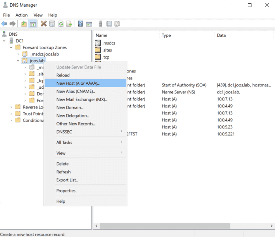
Task: Choose Help from the context menu
Action: click(85, 201)
